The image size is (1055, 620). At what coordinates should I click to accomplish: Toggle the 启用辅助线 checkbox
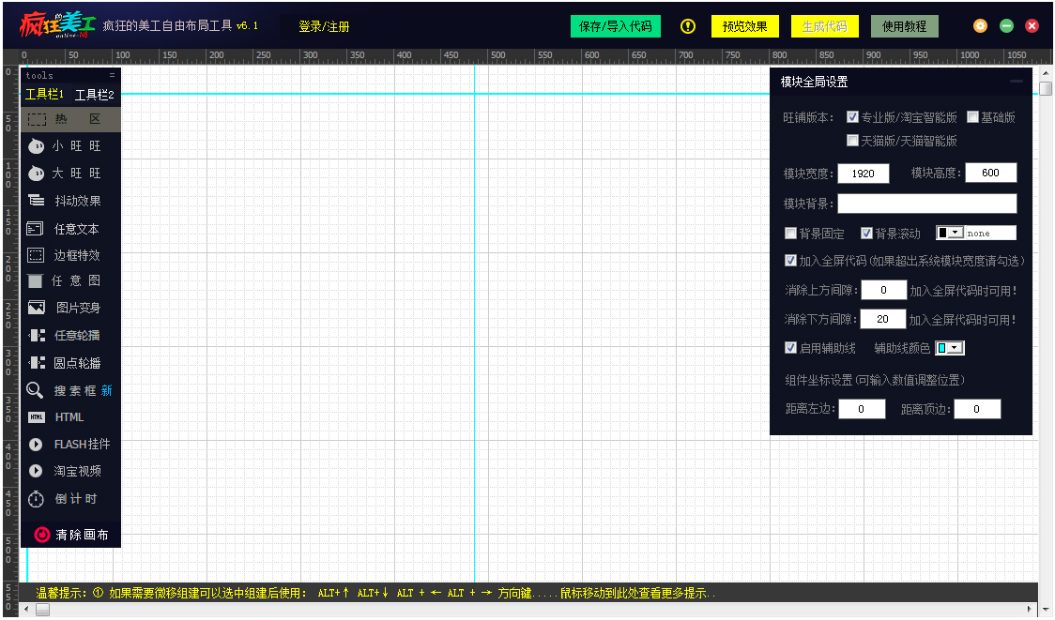click(790, 348)
